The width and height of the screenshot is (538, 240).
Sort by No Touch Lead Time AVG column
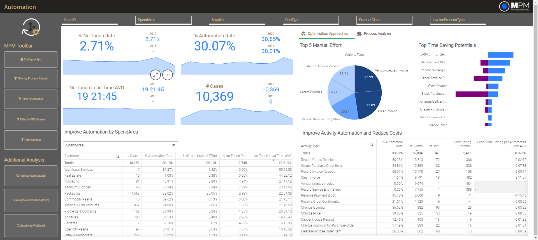272,156
